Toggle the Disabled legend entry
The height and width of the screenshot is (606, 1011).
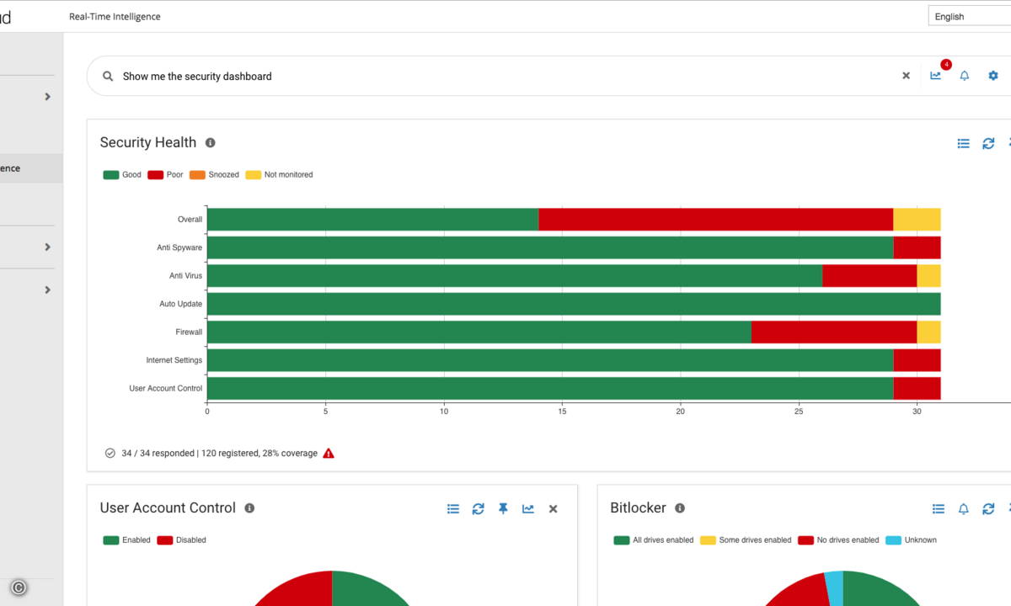tap(181, 540)
